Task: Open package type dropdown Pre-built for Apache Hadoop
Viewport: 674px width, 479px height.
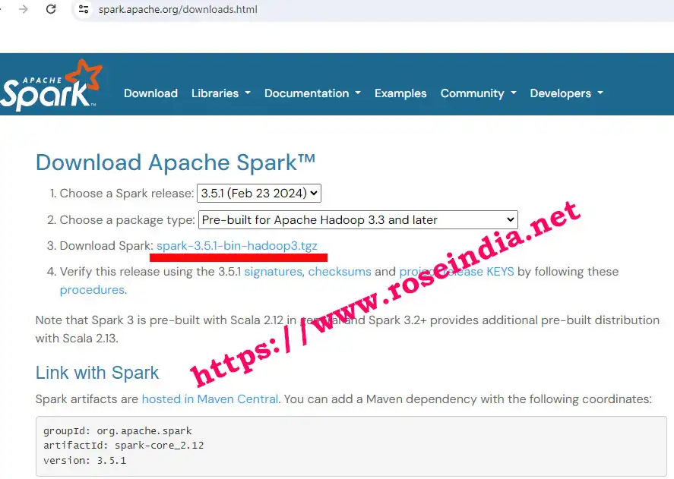Action: coord(358,219)
